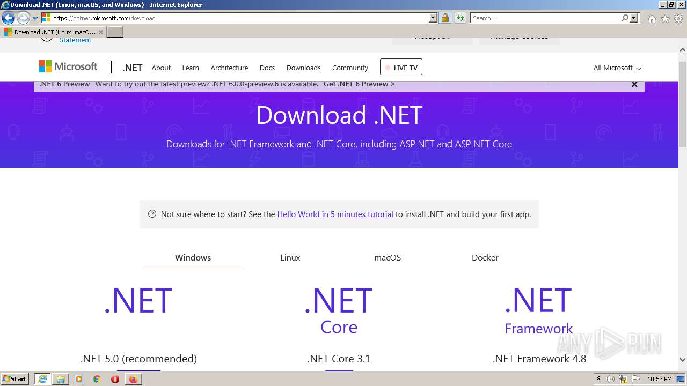Click the .NET brand link
This screenshot has width=687, height=386.
click(x=132, y=68)
